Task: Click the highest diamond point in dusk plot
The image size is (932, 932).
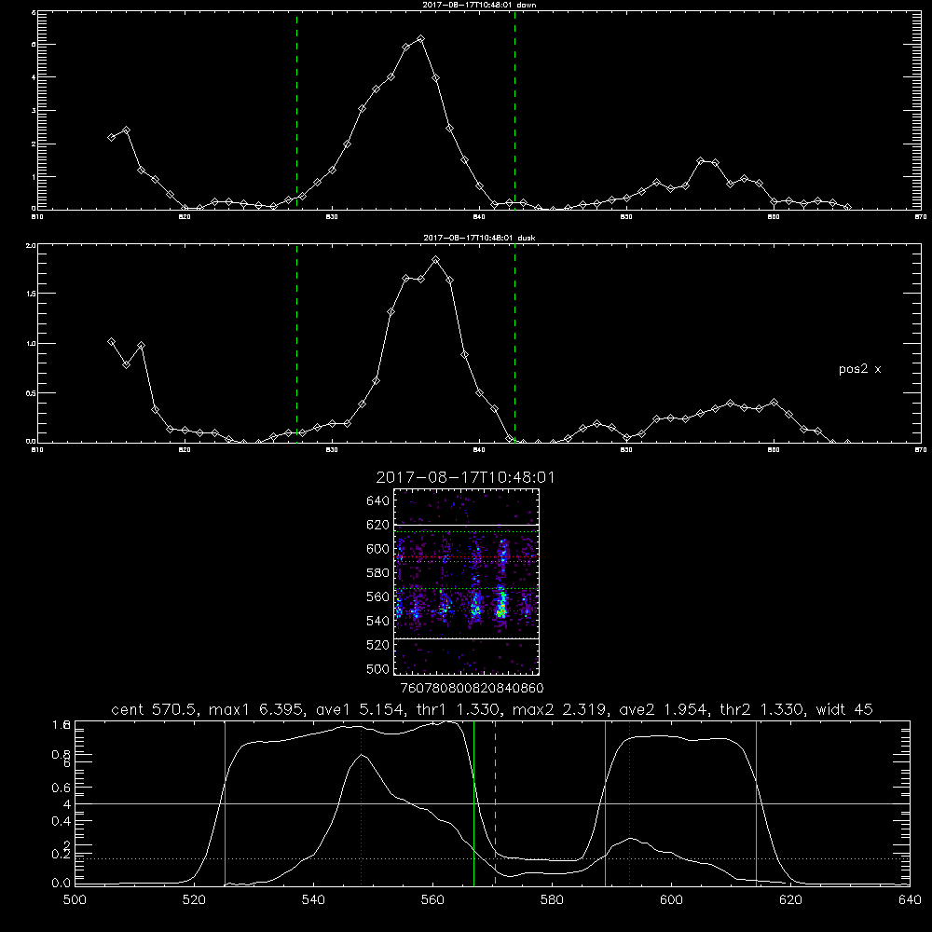Action: pos(435,260)
